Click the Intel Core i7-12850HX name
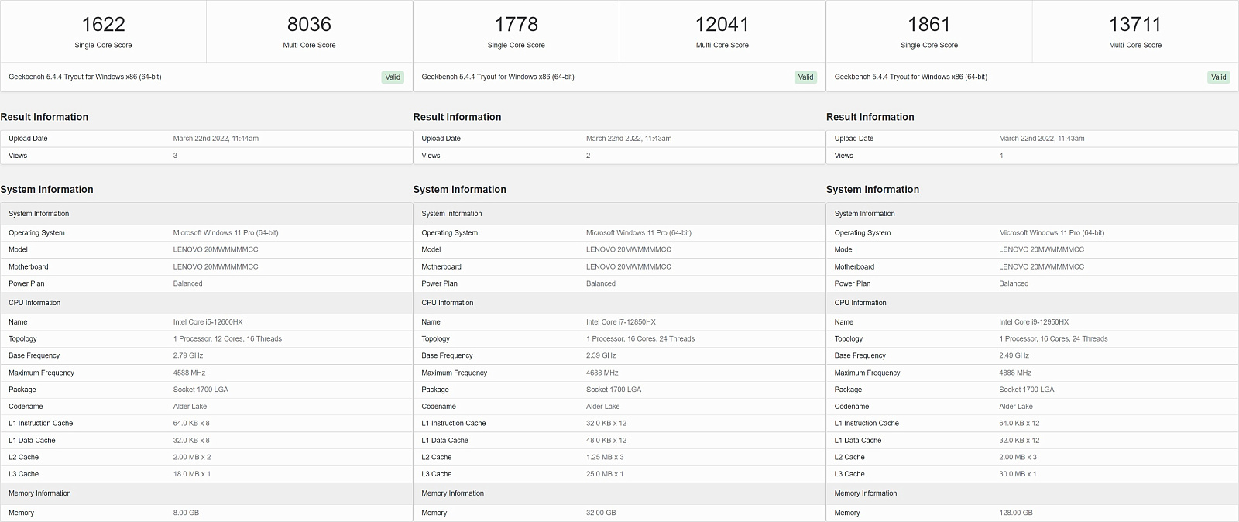 (x=621, y=322)
